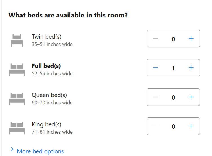Increase Twin bed count with plus
212x156 pixels.
[191, 39]
